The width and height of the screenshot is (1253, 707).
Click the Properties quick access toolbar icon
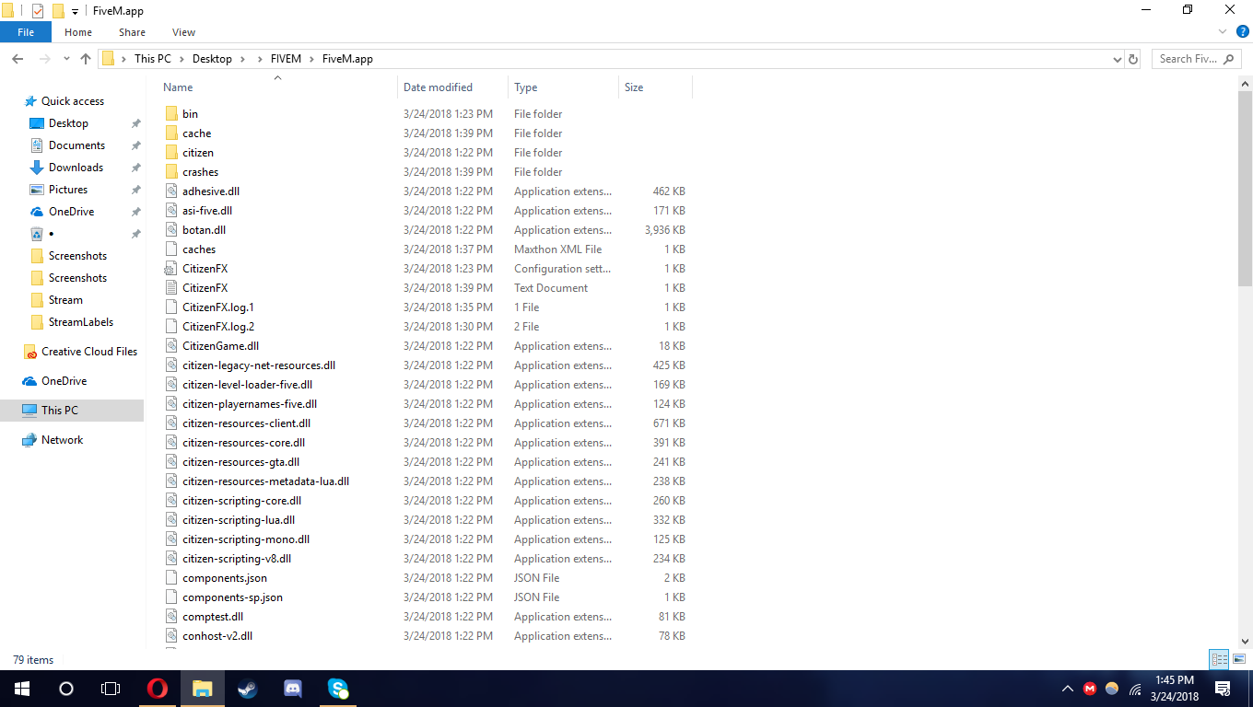coord(37,10)
